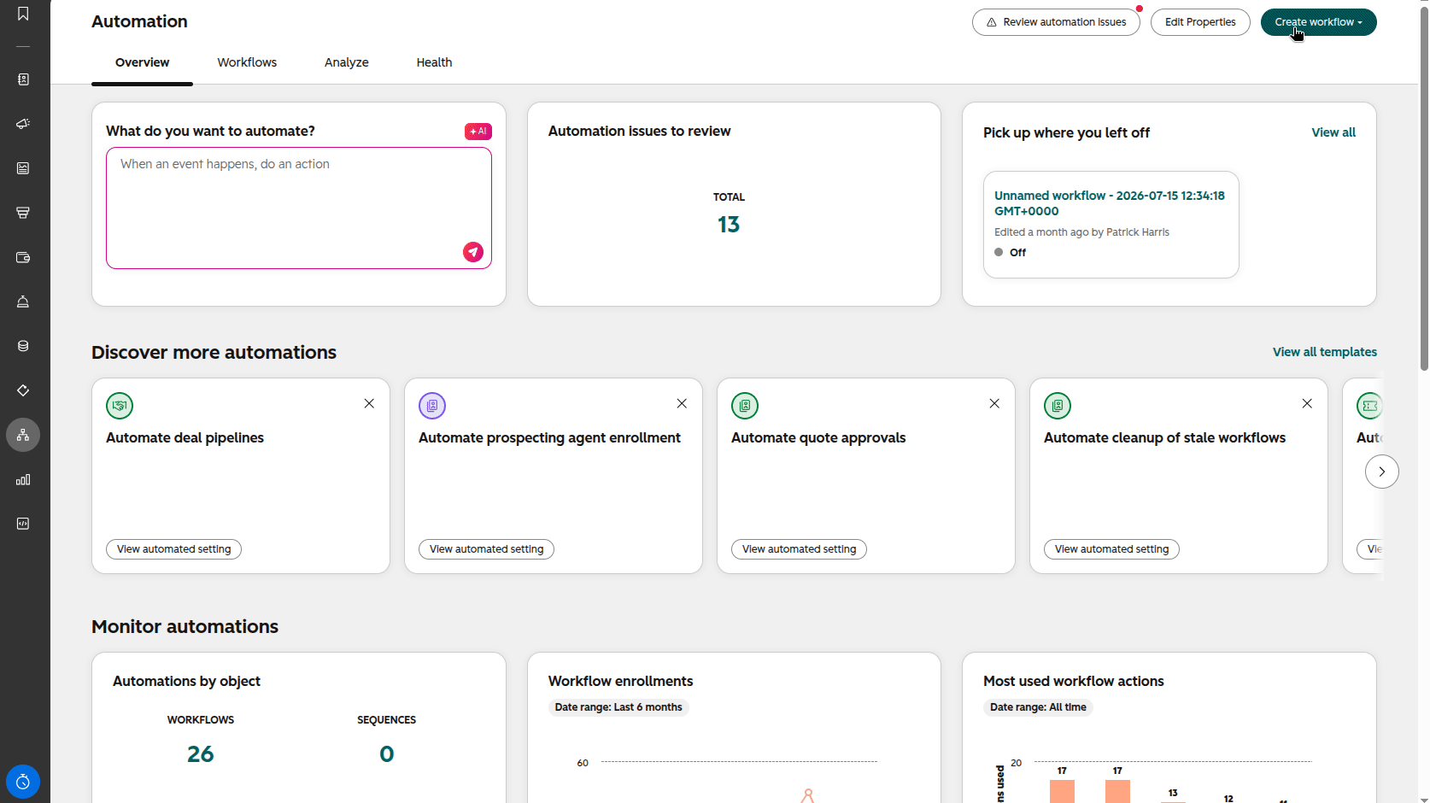Open the Data management database icon in sidebar
This screenshot has width=1430, height=803.
[x=23, y=346]
